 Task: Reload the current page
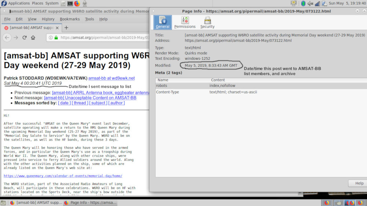pyautogui.click(x=24, y=37)
